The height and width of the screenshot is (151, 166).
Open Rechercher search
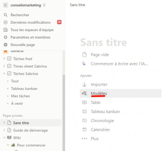20,15
